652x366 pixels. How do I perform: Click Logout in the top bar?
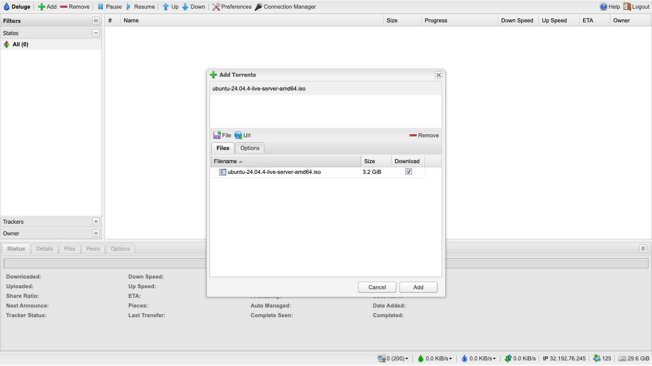coord(636,7)
